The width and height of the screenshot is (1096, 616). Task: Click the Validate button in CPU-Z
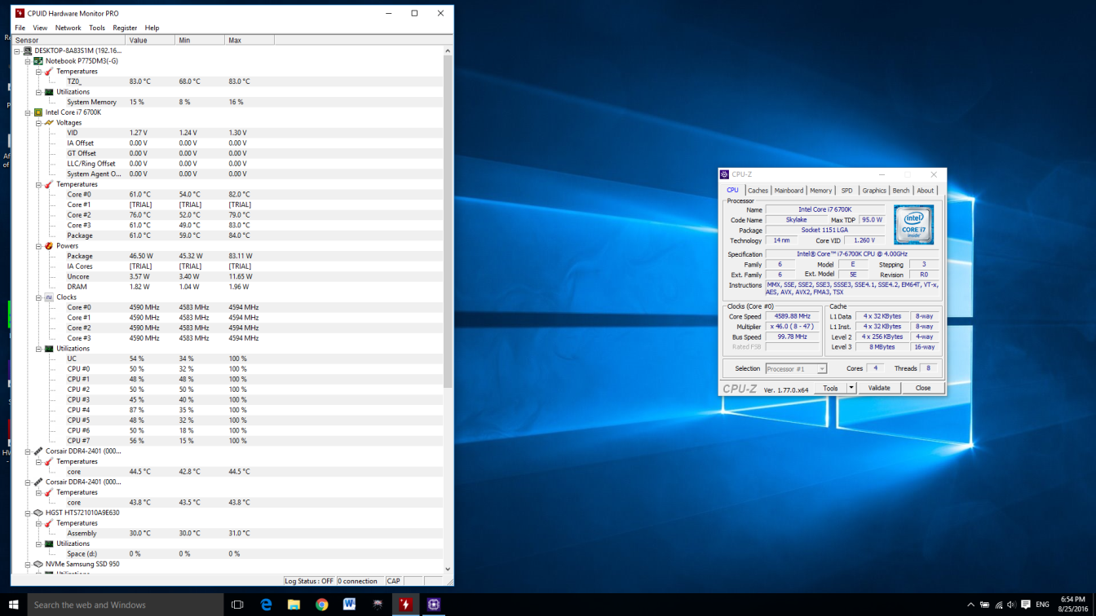[x=879, y=389]
